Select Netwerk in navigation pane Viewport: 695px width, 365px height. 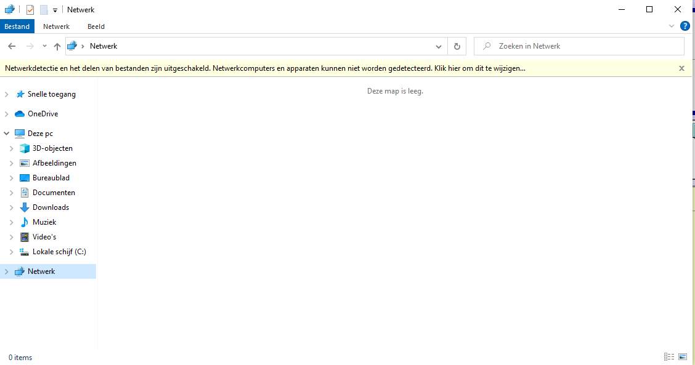[41, 271]
